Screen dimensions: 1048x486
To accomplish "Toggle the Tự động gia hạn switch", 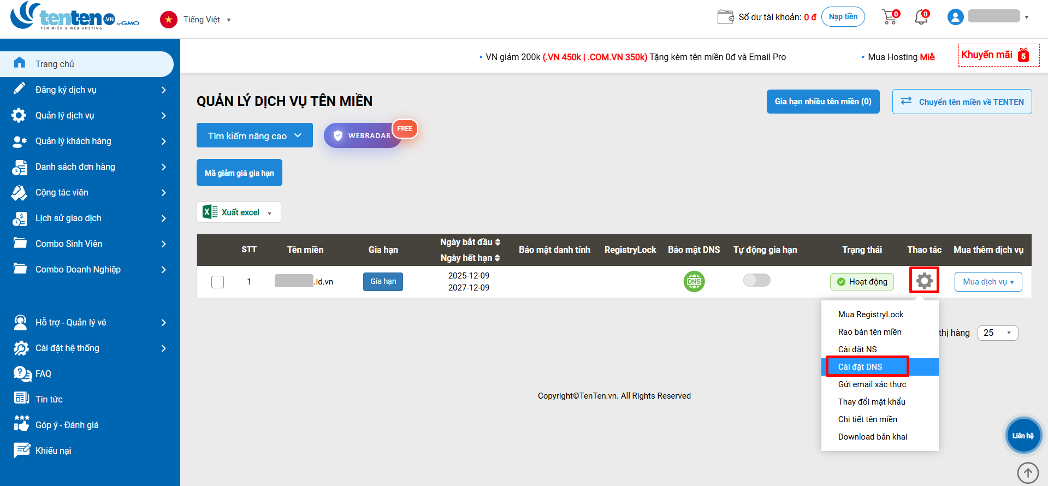I will [756, 281].
